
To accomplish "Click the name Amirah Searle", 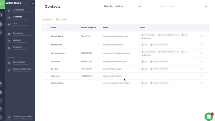I will point(57,36).
